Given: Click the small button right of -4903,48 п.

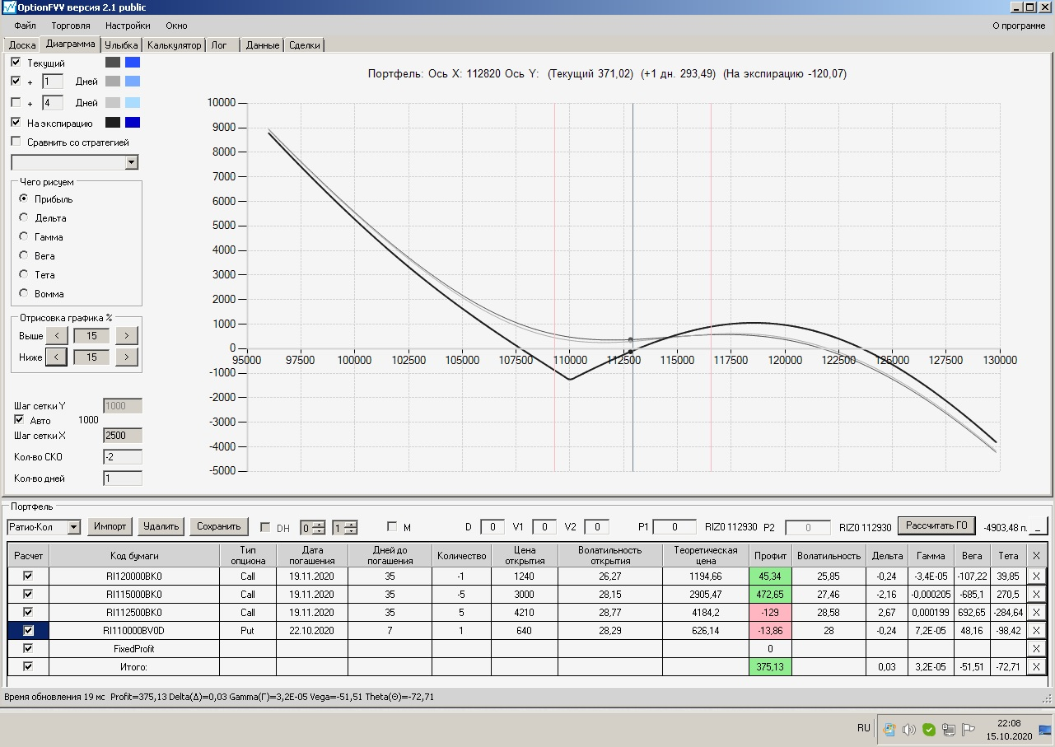Looking at the screenshot, I should click(1039, 526).
